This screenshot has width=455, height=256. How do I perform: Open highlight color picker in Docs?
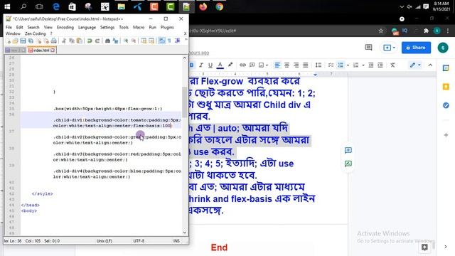click(x=230, y=65)
